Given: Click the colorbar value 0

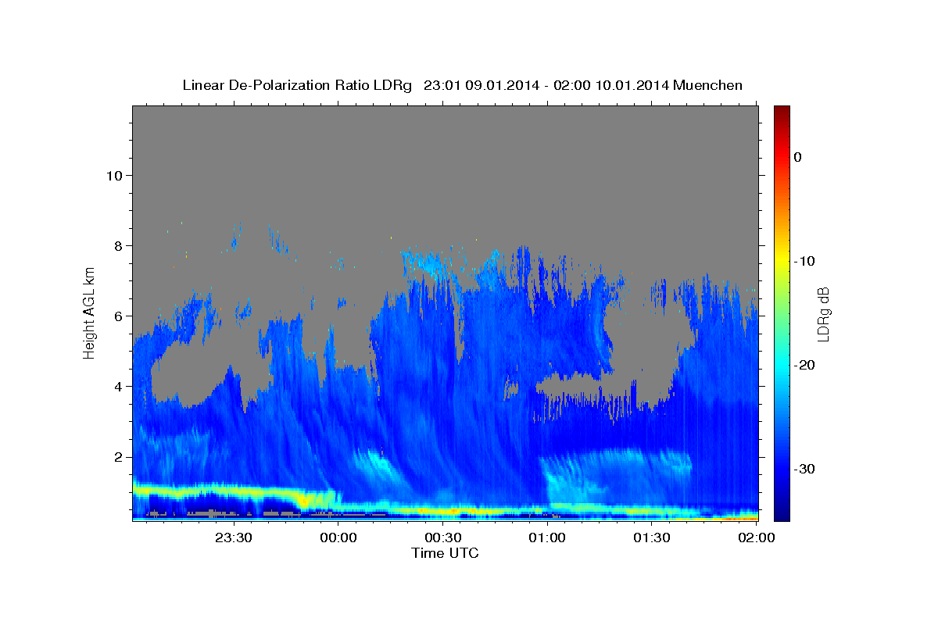Looking at the screenshot, I should pyautogui.click(x=798, y=157).
